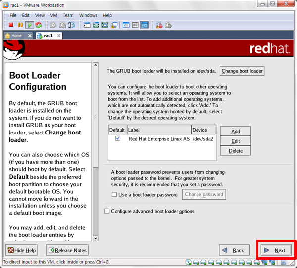This screenshot has height=268, width=297.
Task: Click Next to continue the installation
Action: point(276,250)
